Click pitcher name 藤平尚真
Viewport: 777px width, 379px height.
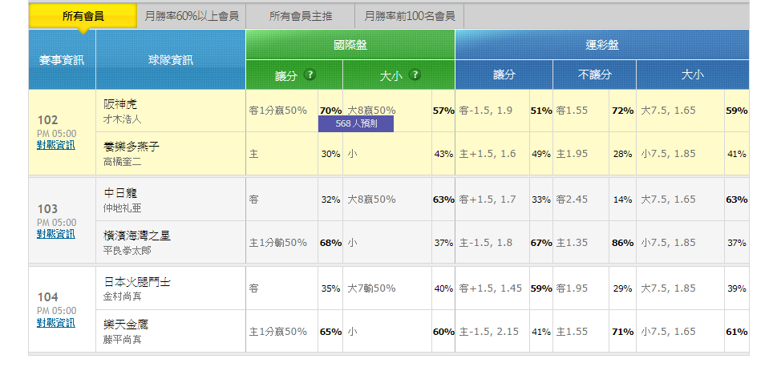pyautogui.click(x=122, y=340)
